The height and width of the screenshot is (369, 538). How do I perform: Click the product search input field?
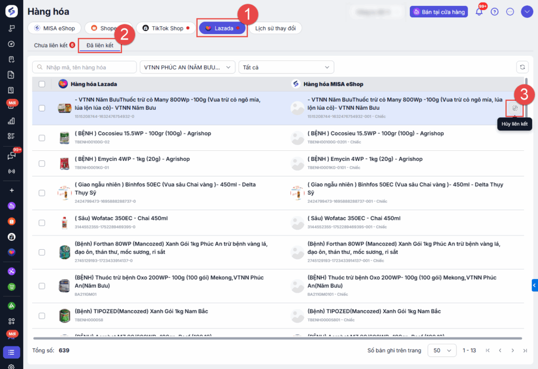85,67
